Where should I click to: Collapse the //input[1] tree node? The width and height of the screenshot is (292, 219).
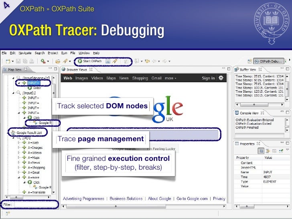click(x=13, y=93)
